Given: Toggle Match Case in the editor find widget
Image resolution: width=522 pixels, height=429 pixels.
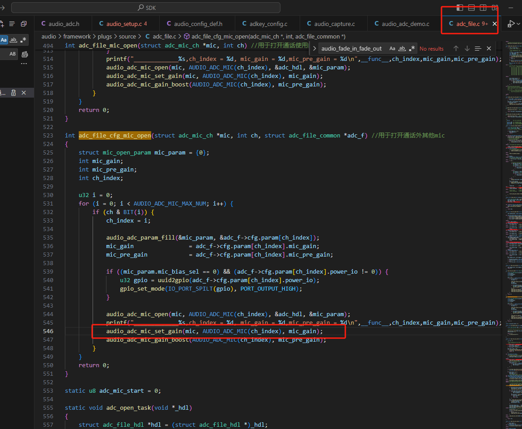Looking at the screenshot, I should pos(392,48).
